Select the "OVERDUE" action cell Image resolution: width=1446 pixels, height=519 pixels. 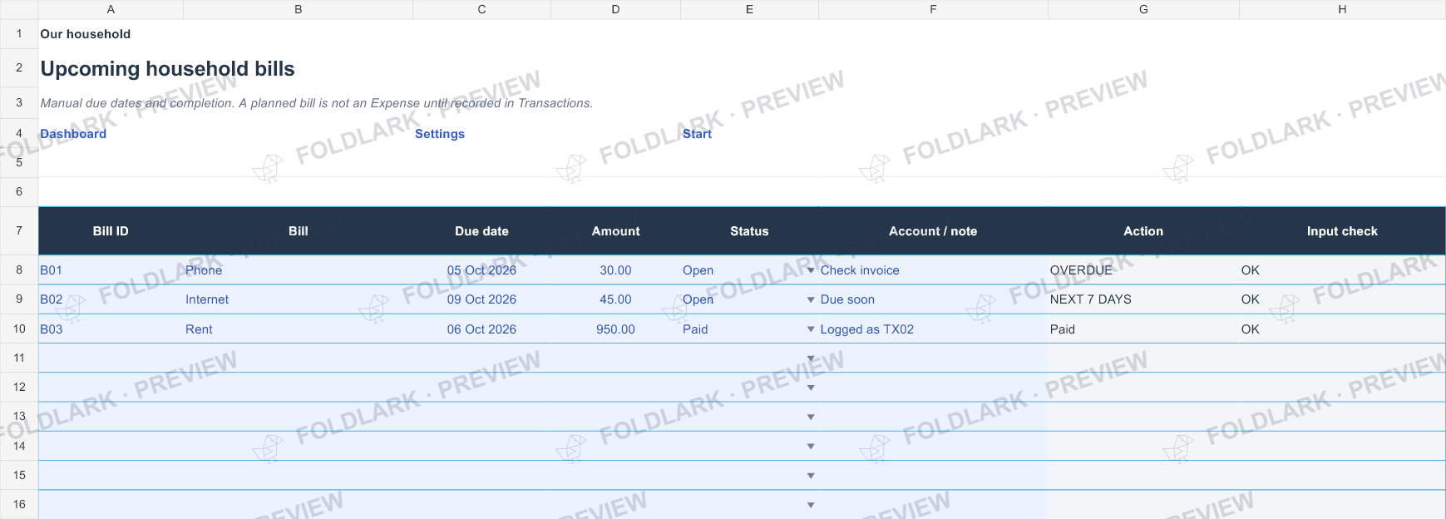[1143, 270]
